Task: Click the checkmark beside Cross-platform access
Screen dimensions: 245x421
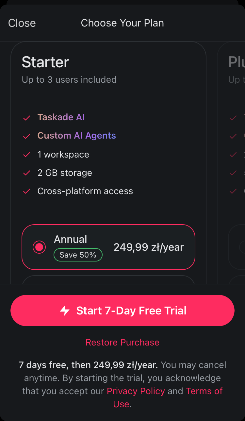Action: (27, 192)
